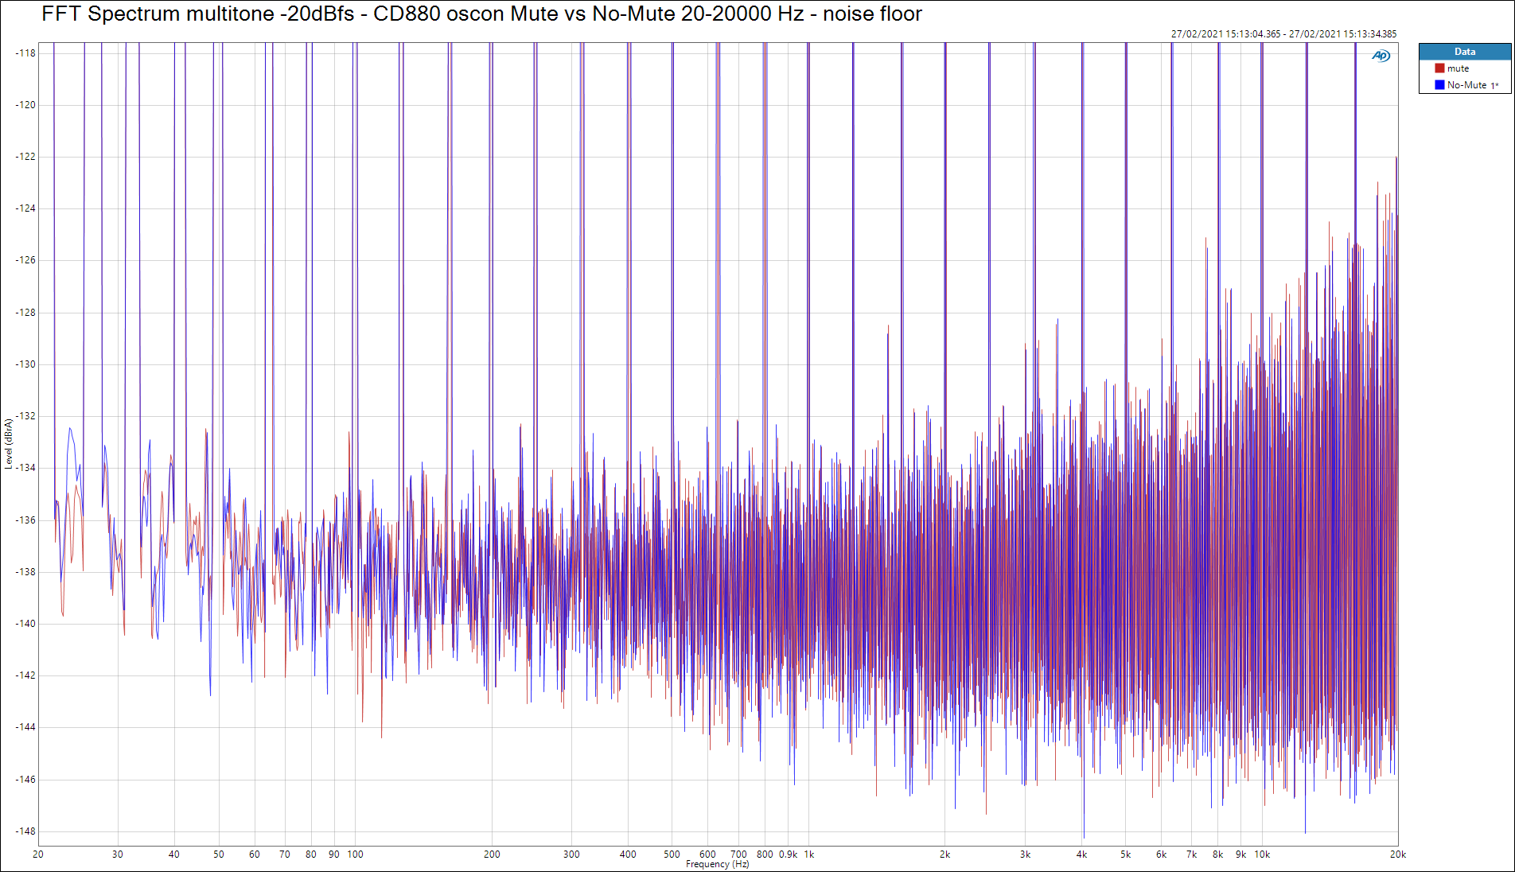Select the 'No-Mute 1*' trace label in the legend
The image size is (1515, 872).
point(1472,85)
